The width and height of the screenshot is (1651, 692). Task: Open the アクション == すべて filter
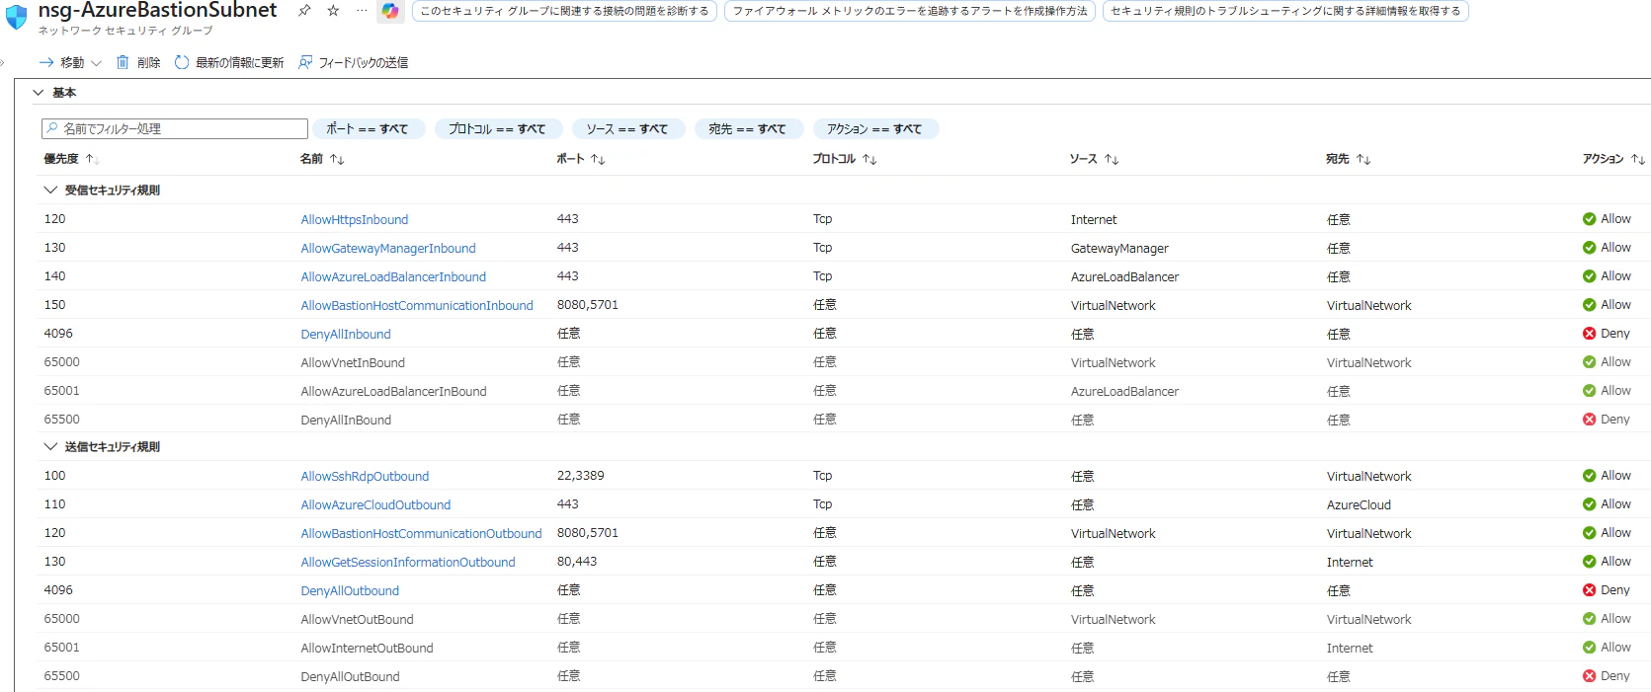874,129
